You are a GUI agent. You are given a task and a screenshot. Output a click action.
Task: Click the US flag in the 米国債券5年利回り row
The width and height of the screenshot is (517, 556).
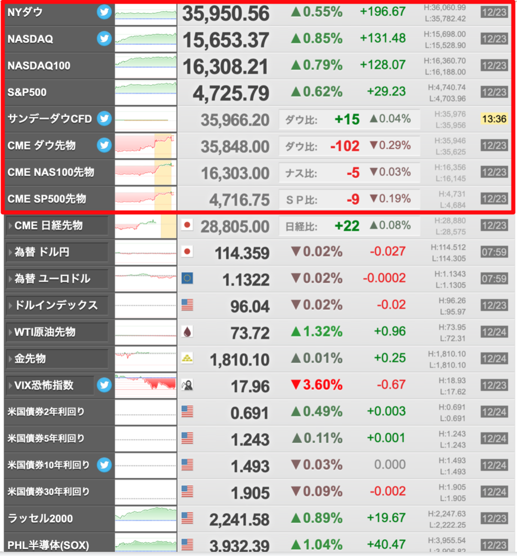pyautogui.click(x=187, y=438)
